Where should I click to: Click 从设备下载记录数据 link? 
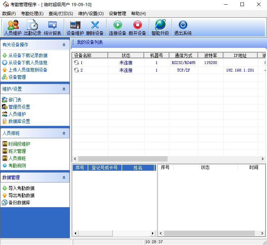(28, 55)
